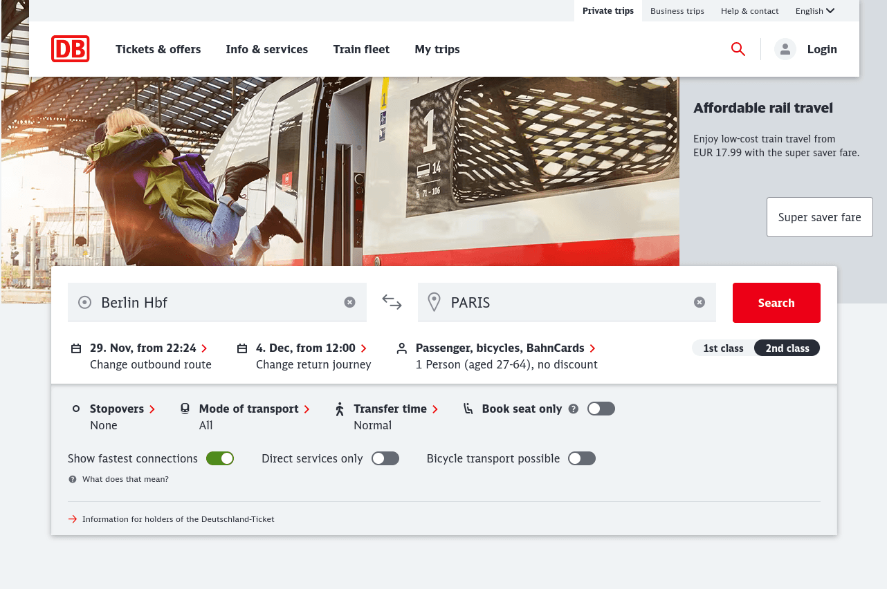887x589 pixels.
Task: Select 1st class travel
Action: (723, 348)
